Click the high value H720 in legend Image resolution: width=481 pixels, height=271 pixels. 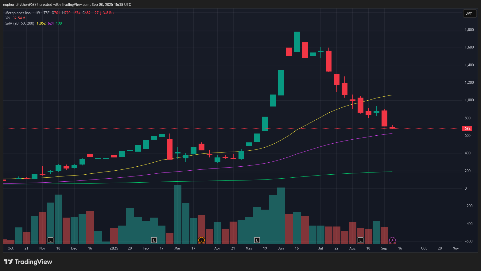(66, 13)
